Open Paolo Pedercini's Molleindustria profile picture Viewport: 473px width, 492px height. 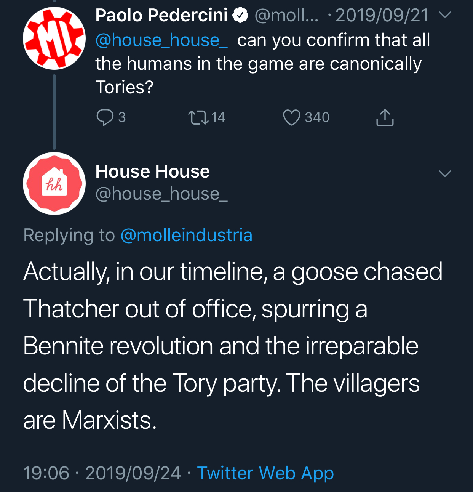(54, 38)
